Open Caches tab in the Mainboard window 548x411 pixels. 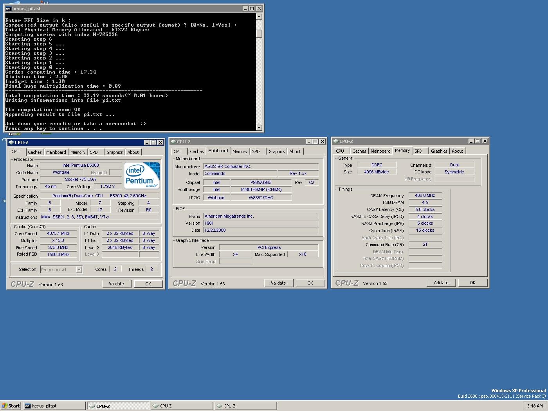pos(196,151)
